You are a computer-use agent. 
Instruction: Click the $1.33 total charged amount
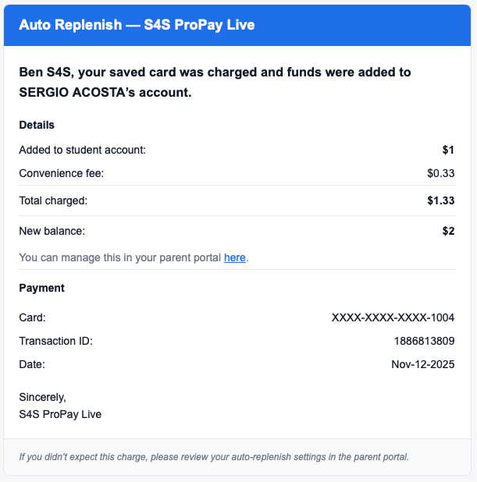tap(441, 200)
